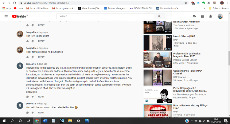Open the YouTube hamburger guide menu
Viewport: 230px width, 124px height.
point(6,16)
